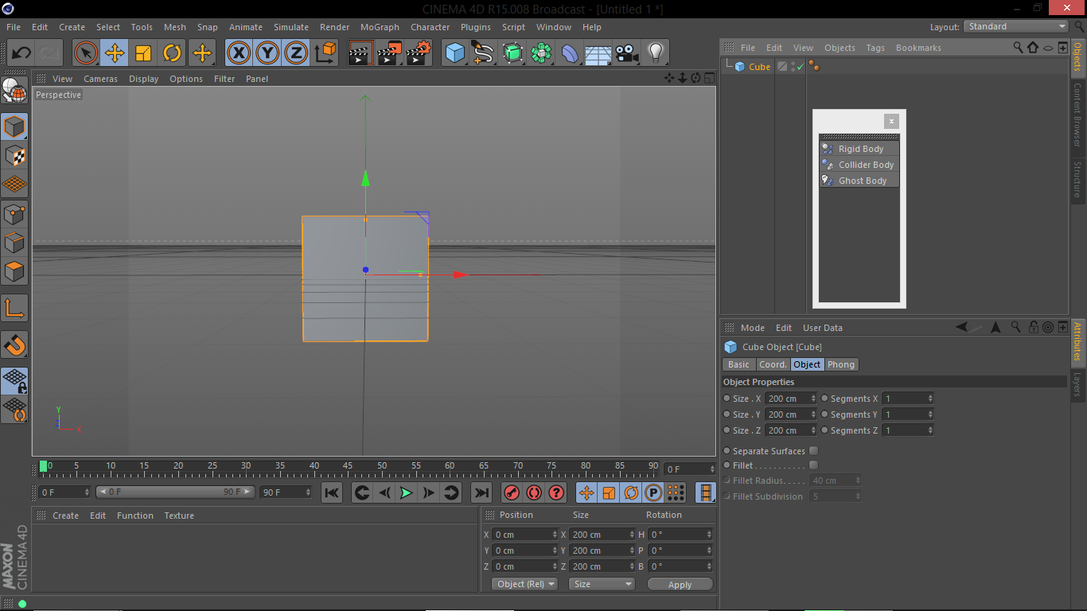Choose Ghost Body tag
The width and height of the screenshot is (1087, 611).
click(x=859, y=181)
